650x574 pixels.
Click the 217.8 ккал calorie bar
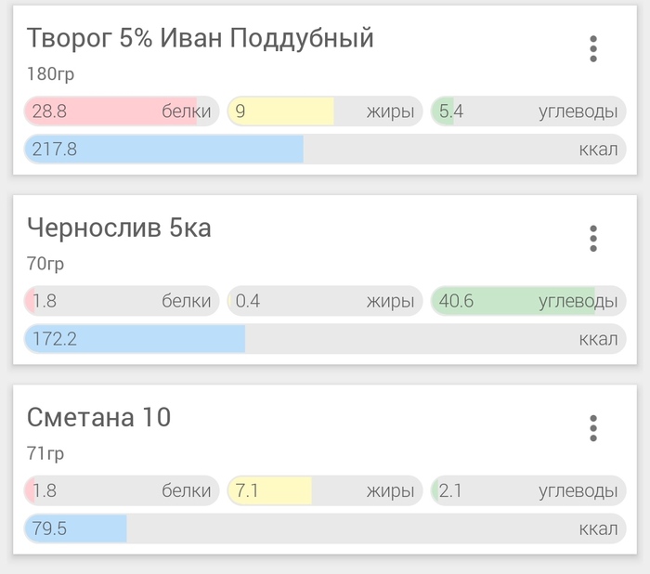[325, 149]
